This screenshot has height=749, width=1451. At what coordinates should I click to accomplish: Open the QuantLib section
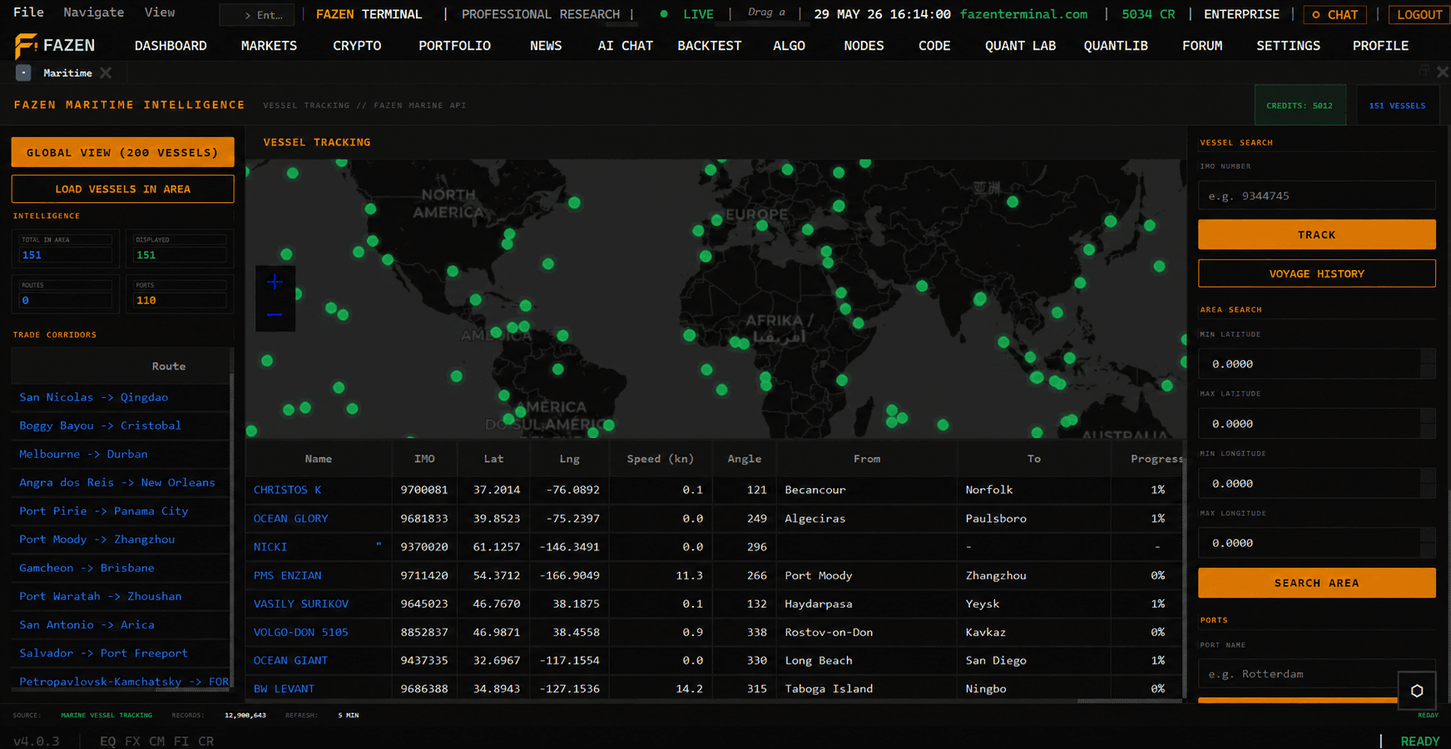pyautogui.click(x=1116, y=46)
